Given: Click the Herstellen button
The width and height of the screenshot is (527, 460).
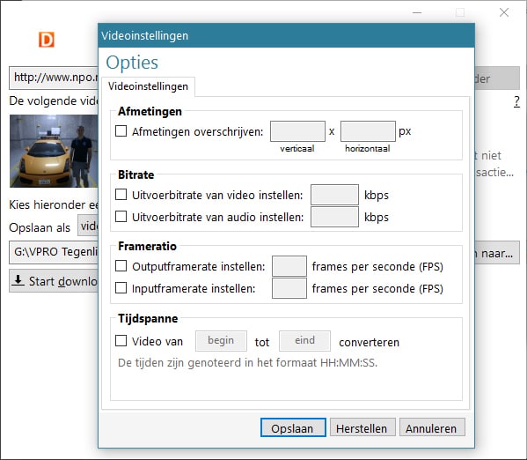Looking at the screenshot, I should point(362,427).
